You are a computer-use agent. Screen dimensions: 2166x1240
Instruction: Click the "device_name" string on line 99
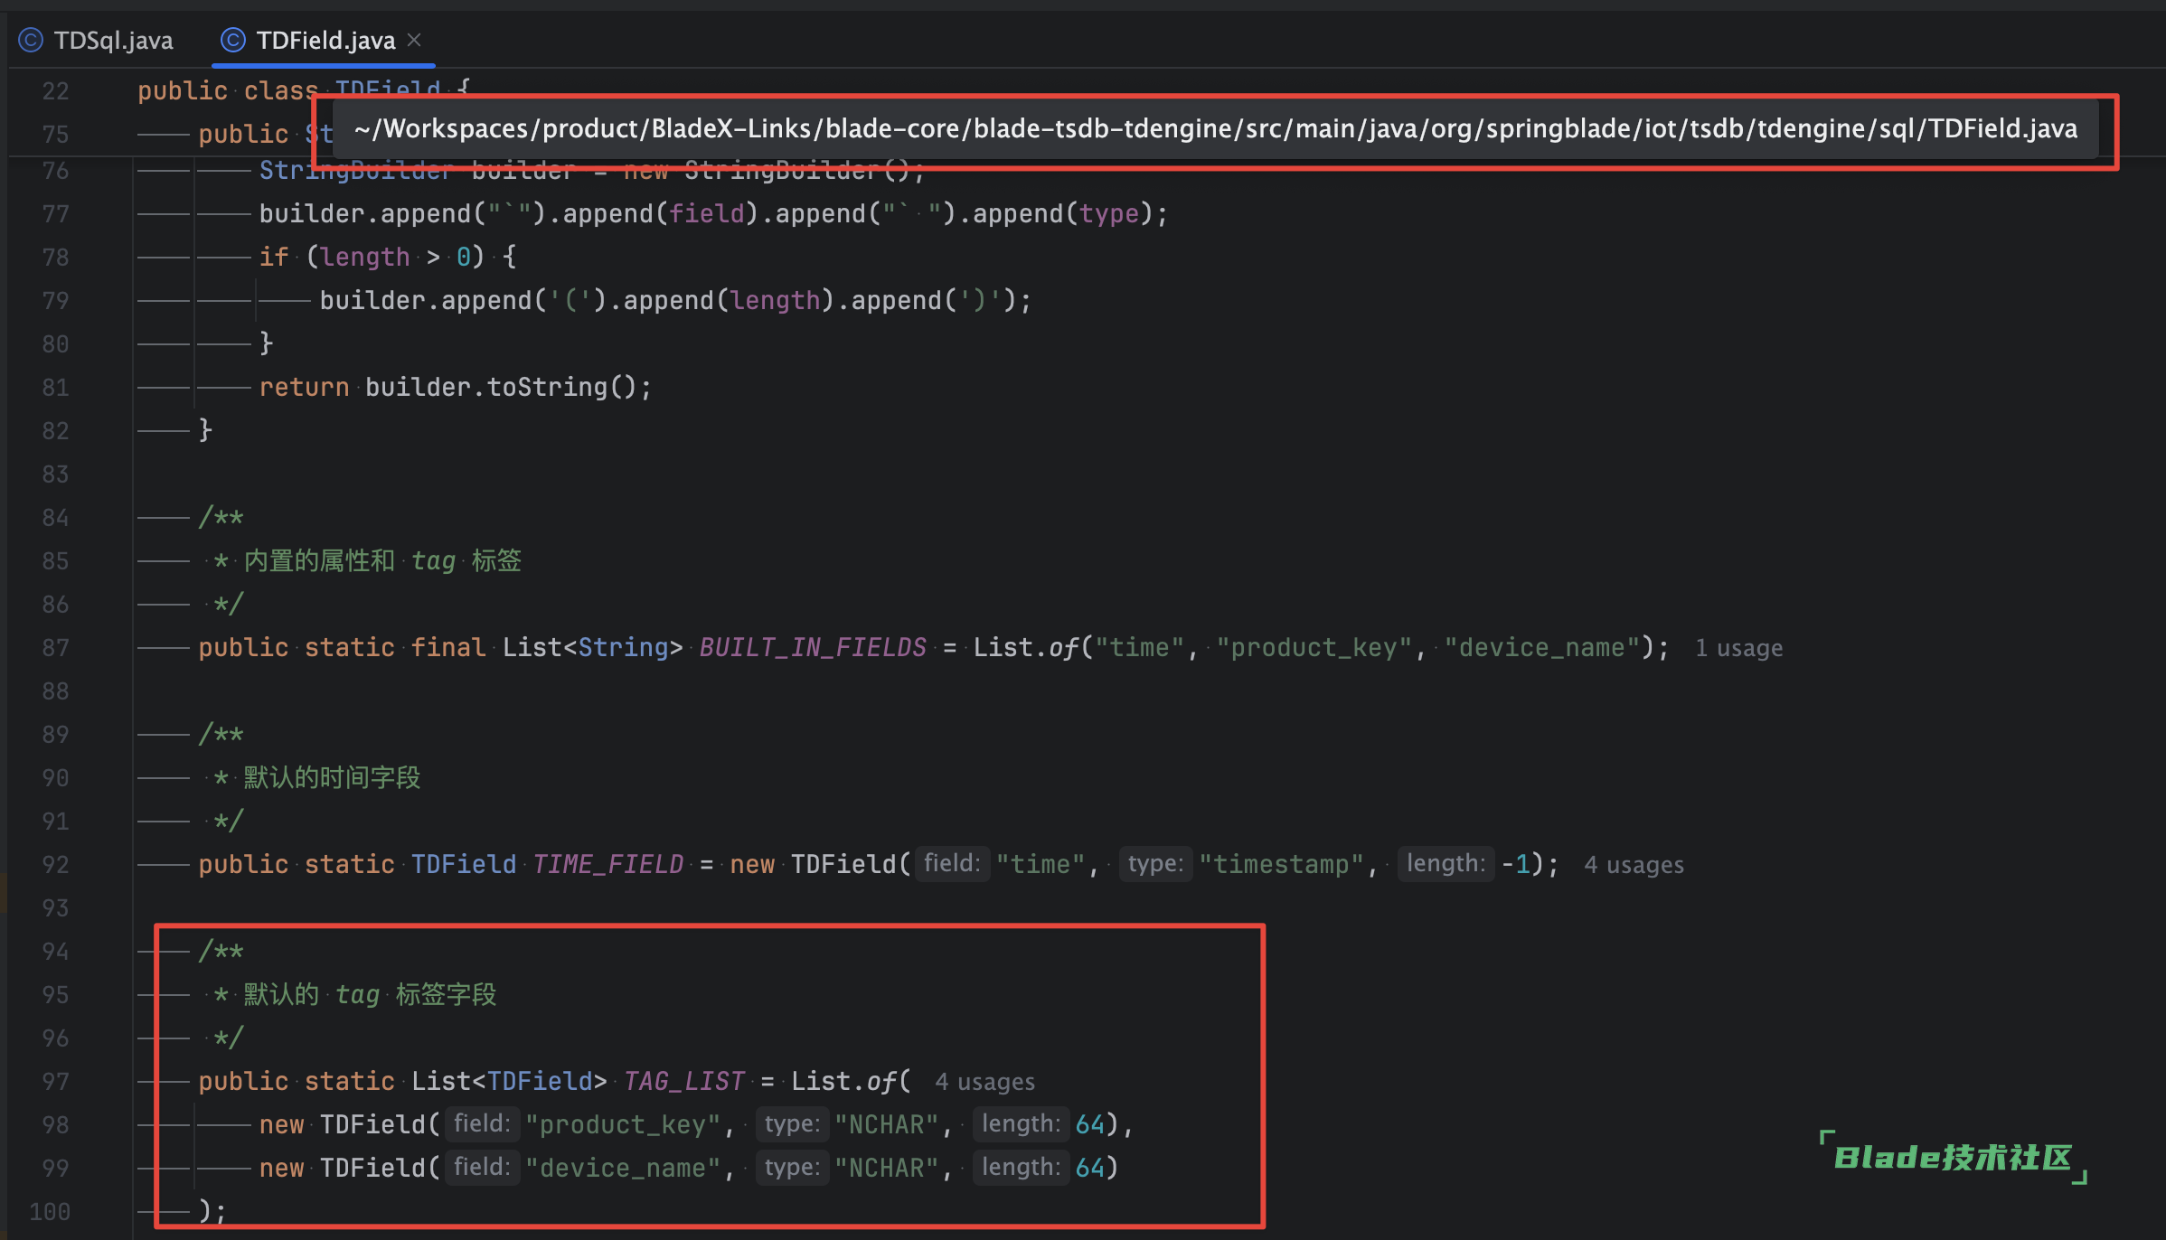(623, 1169)
